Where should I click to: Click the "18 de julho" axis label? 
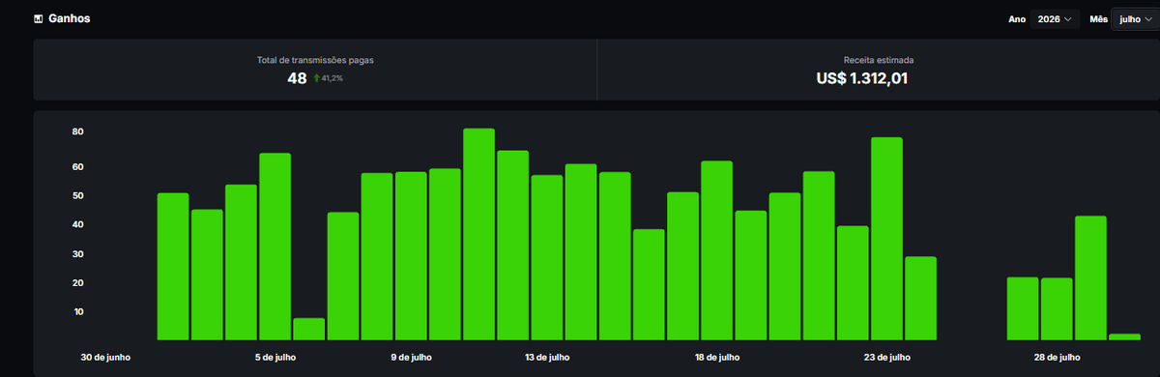[717, 358]
